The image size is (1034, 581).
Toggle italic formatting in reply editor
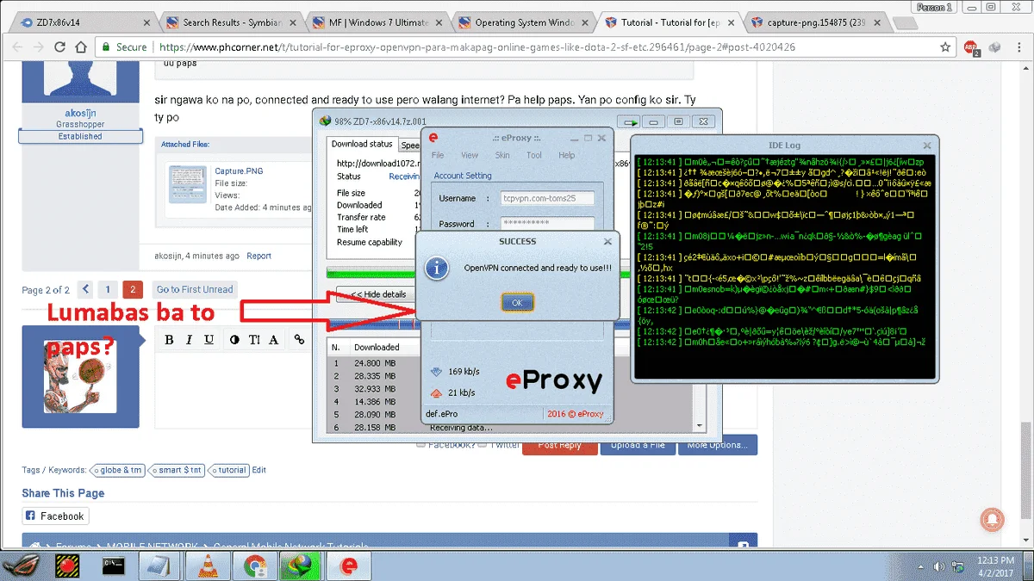(x=190, y=340)
